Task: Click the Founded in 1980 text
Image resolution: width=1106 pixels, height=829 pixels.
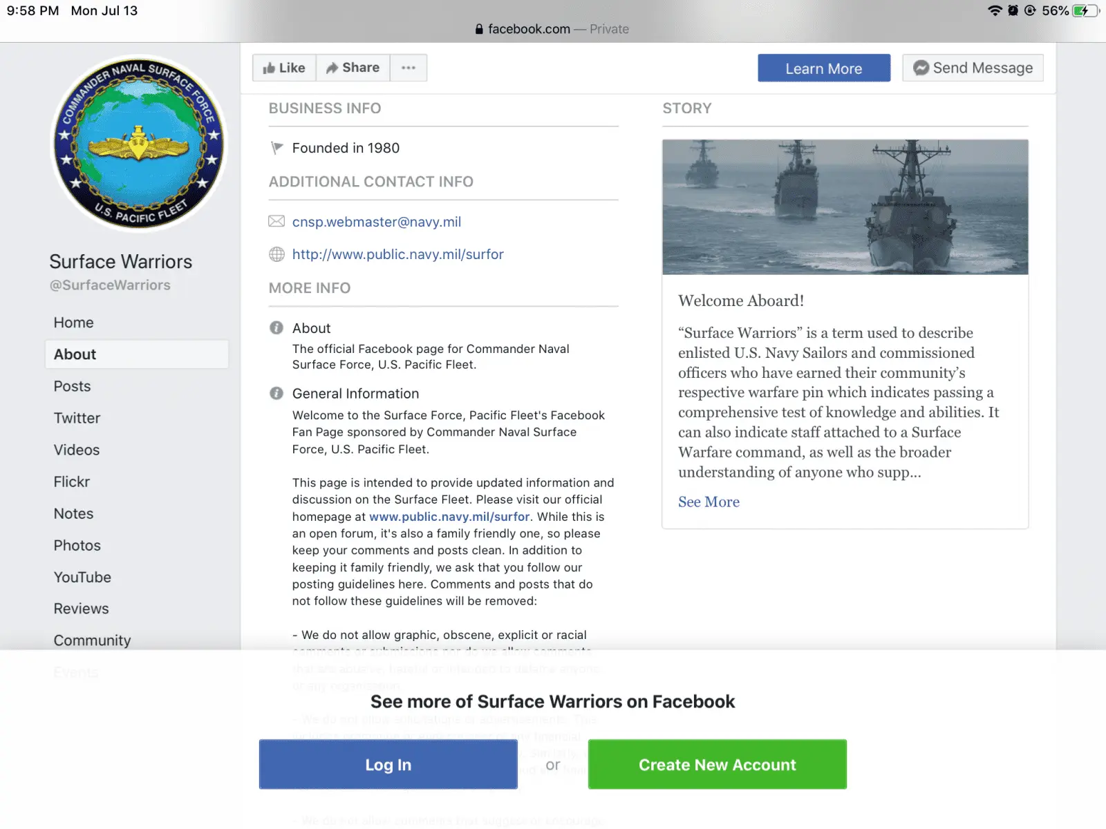Action: tap(346, 148)
